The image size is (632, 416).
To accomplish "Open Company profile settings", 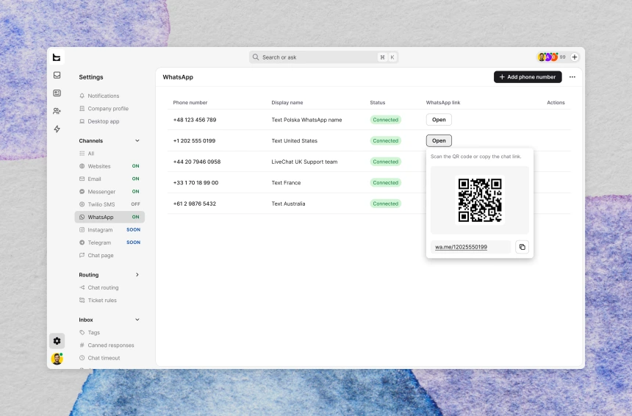I will [x=104, y=109].
